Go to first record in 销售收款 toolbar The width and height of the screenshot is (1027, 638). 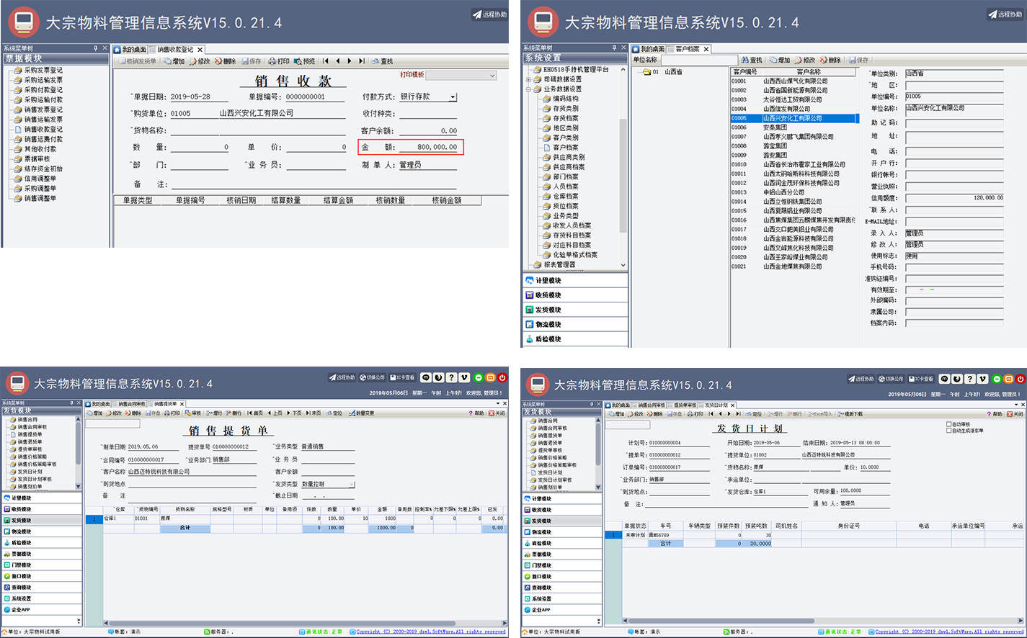[x=326, y=61]
